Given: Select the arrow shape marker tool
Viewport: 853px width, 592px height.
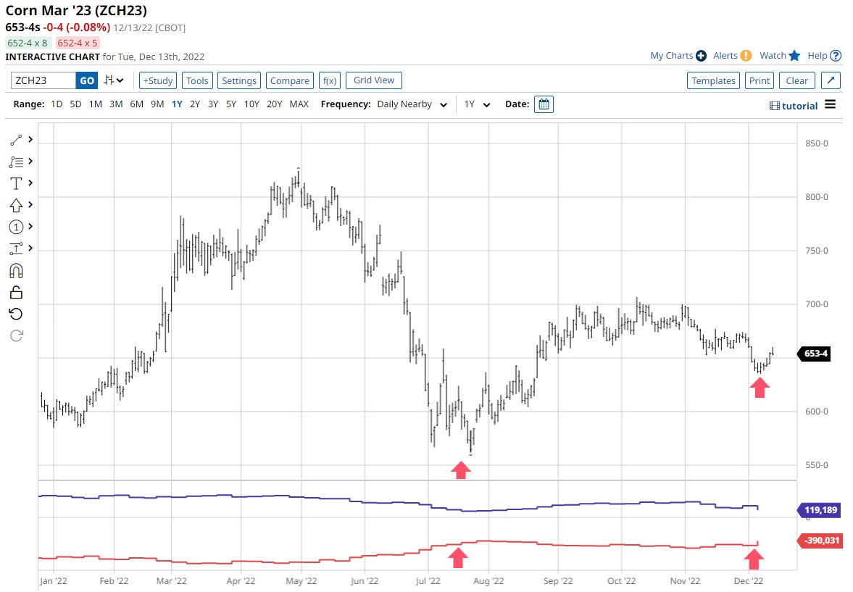Looking at the screenshot, I should click(x=16, y=205).
